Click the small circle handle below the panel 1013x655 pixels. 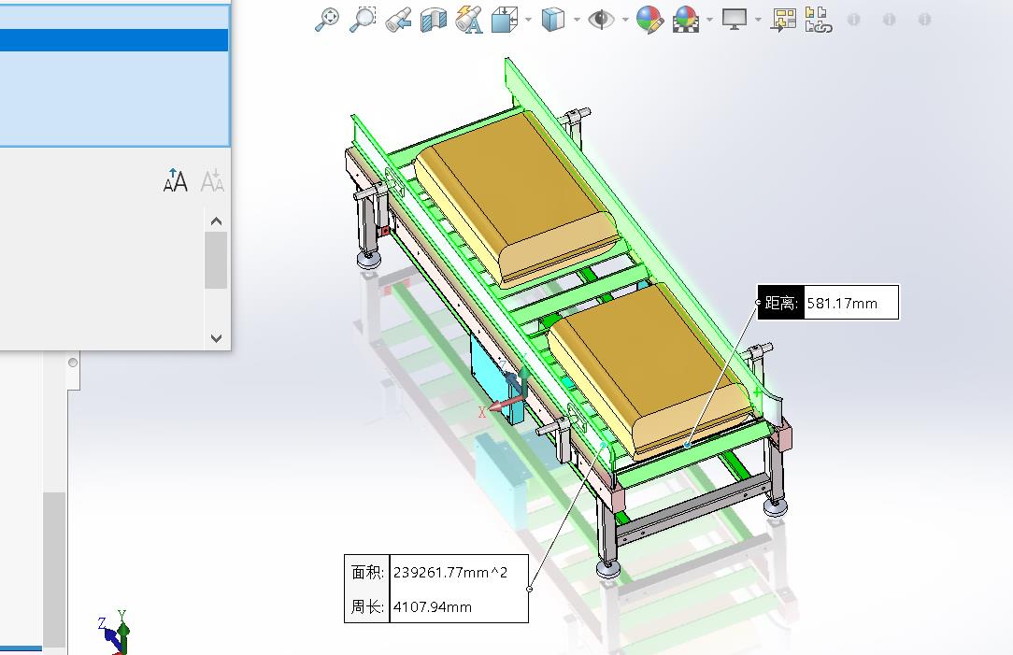(73, 363)
